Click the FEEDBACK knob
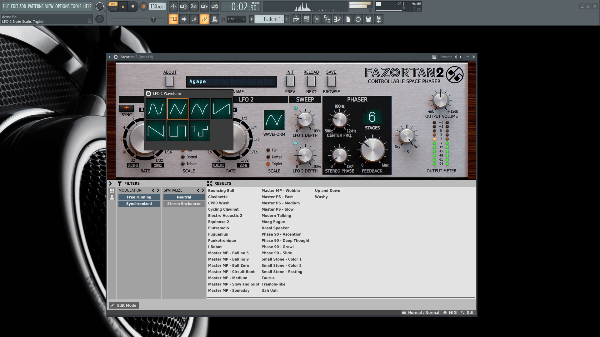The height and width of the screenshot is (337, 600). click(x=372, y=150)
